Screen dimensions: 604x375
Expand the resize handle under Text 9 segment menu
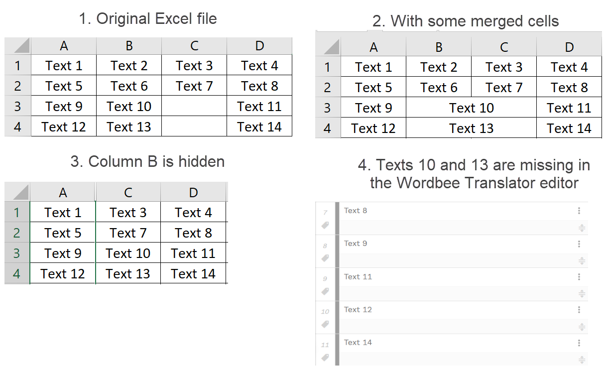(582, 261)
